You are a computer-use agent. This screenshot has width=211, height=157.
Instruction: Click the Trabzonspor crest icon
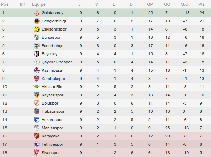coord(36,111)
